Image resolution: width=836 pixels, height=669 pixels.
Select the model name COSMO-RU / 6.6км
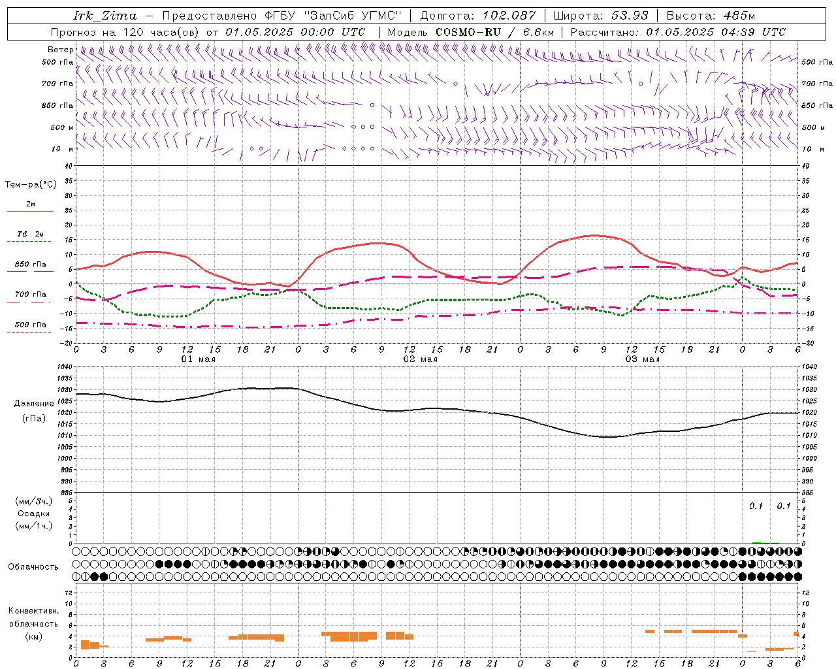pyautogui.click(x=495, y=32)
